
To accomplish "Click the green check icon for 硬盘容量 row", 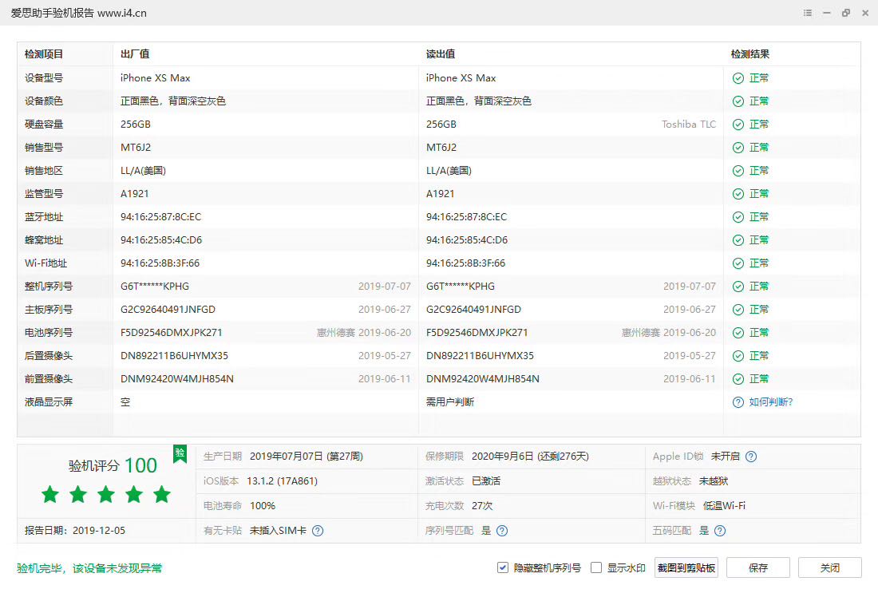I will pyautogui.click(x=738, y=125).
